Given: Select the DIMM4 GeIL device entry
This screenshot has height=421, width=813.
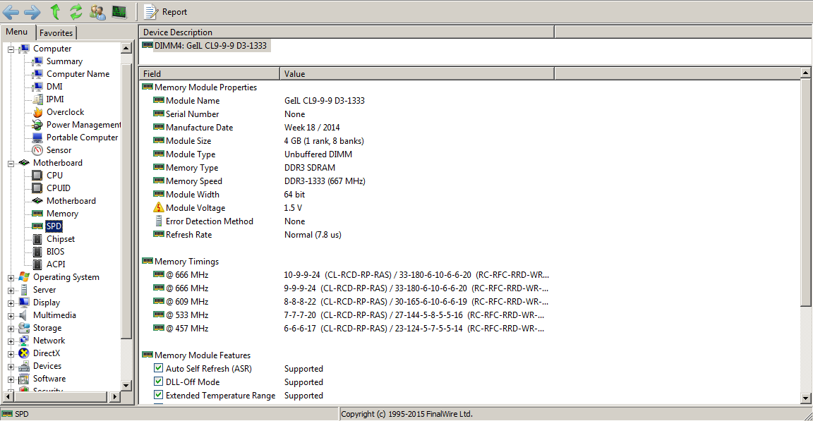Looking at the screenshot, I should click(210, 46).
